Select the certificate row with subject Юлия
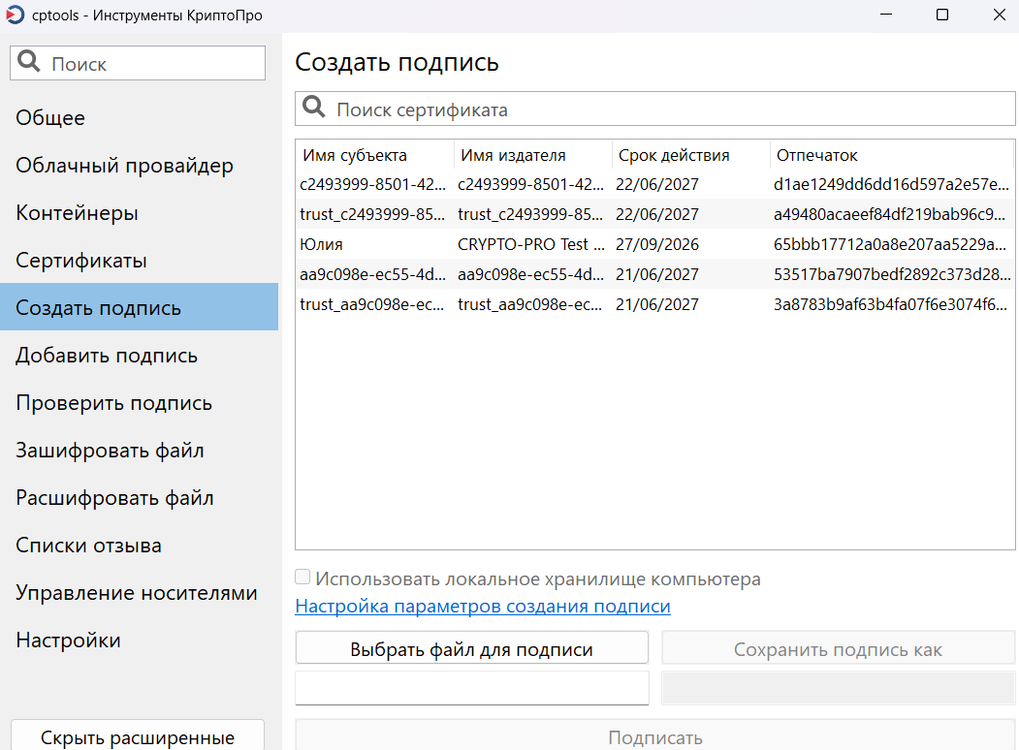 click(655, 244)
